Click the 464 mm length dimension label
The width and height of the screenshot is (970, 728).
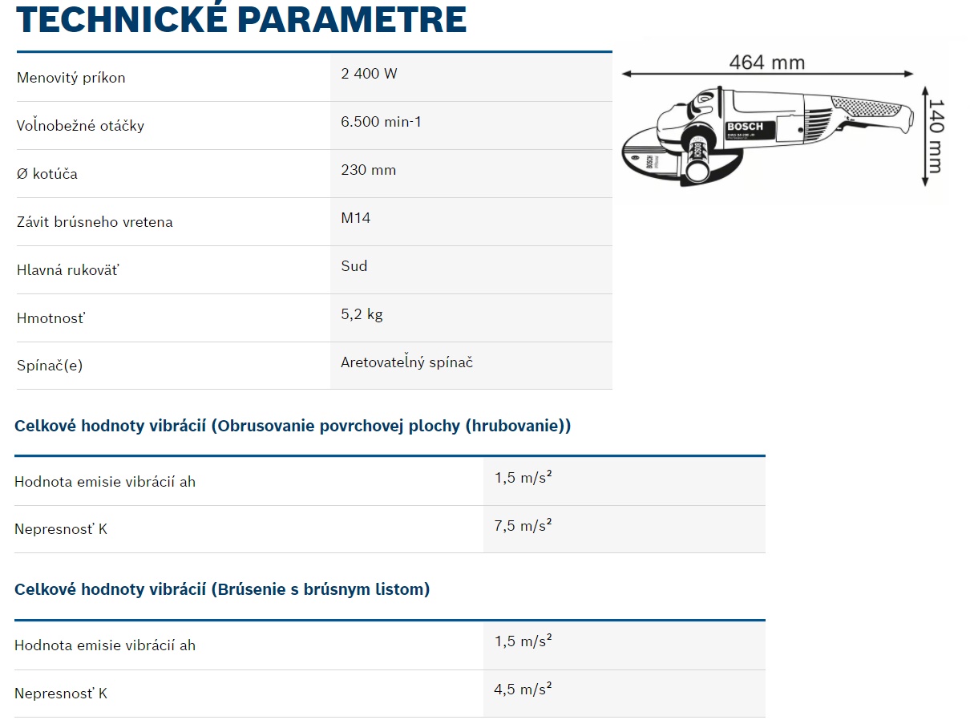pyautogui.click(x=766, y=63)
